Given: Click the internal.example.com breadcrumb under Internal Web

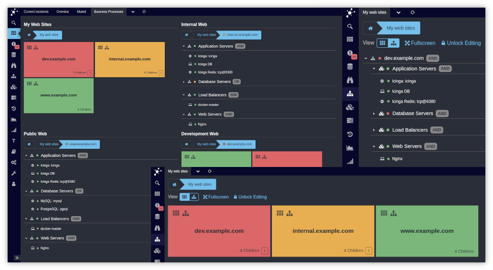Looking at the screenshot, I should click(x=240, y=35).
